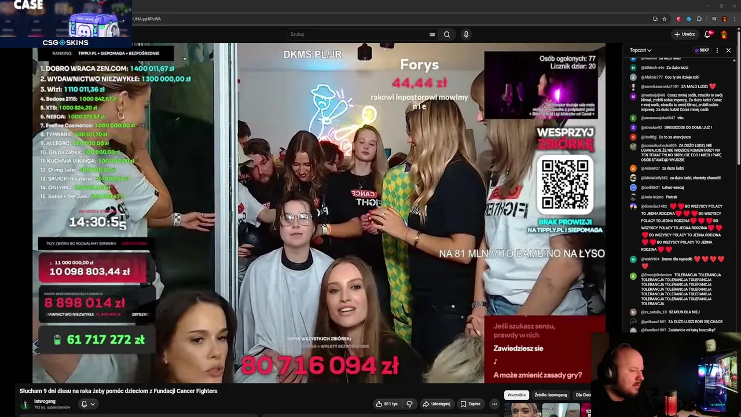The width and height of the screenshot is (741, 417).
Task: Click the browser address bar URL
Action: click(147, 19)
